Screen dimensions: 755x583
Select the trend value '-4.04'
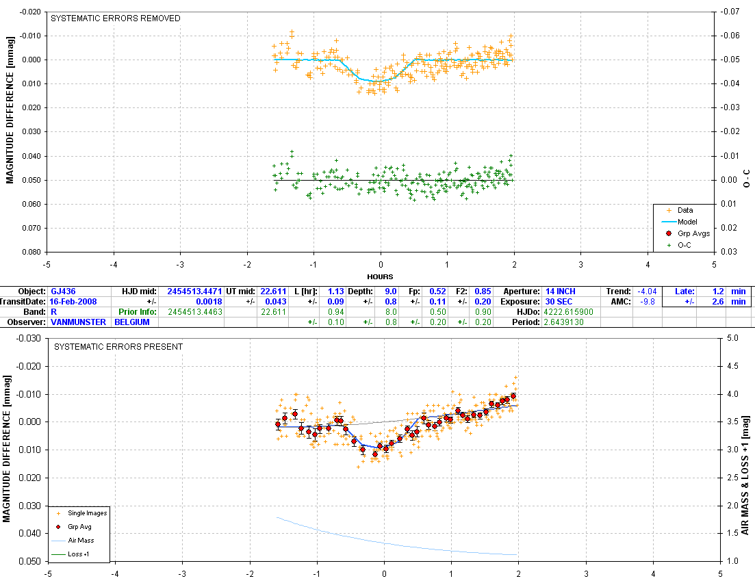click(x=647, y=291)
